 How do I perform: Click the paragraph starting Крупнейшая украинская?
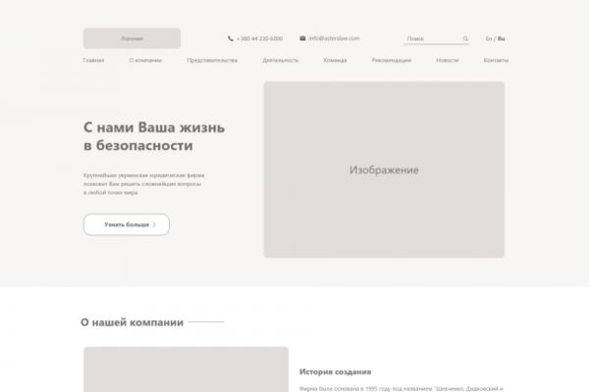click(x=144, y=184)
